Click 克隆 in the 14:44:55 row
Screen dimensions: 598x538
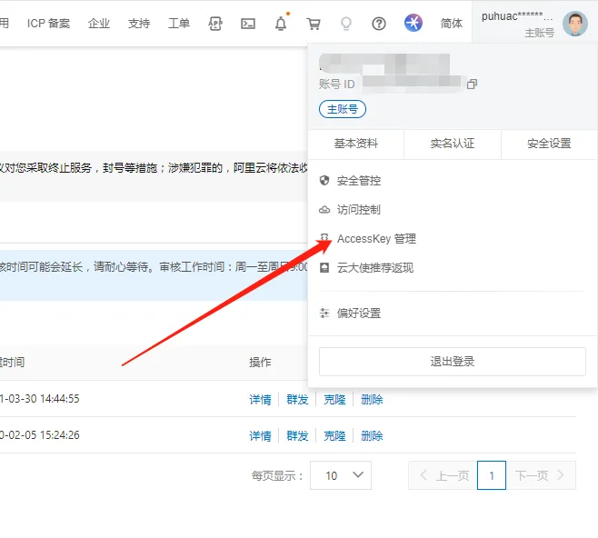334,399
